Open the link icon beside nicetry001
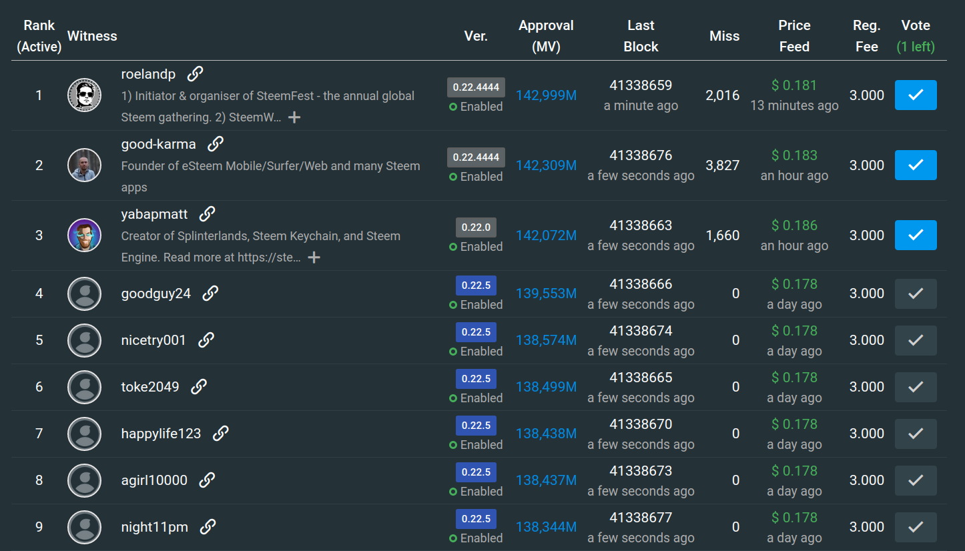The height and width of the screenshot is (551, 965). click(x=206, y=340)
